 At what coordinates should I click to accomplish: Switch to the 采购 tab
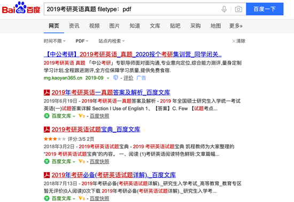(195, 26)
